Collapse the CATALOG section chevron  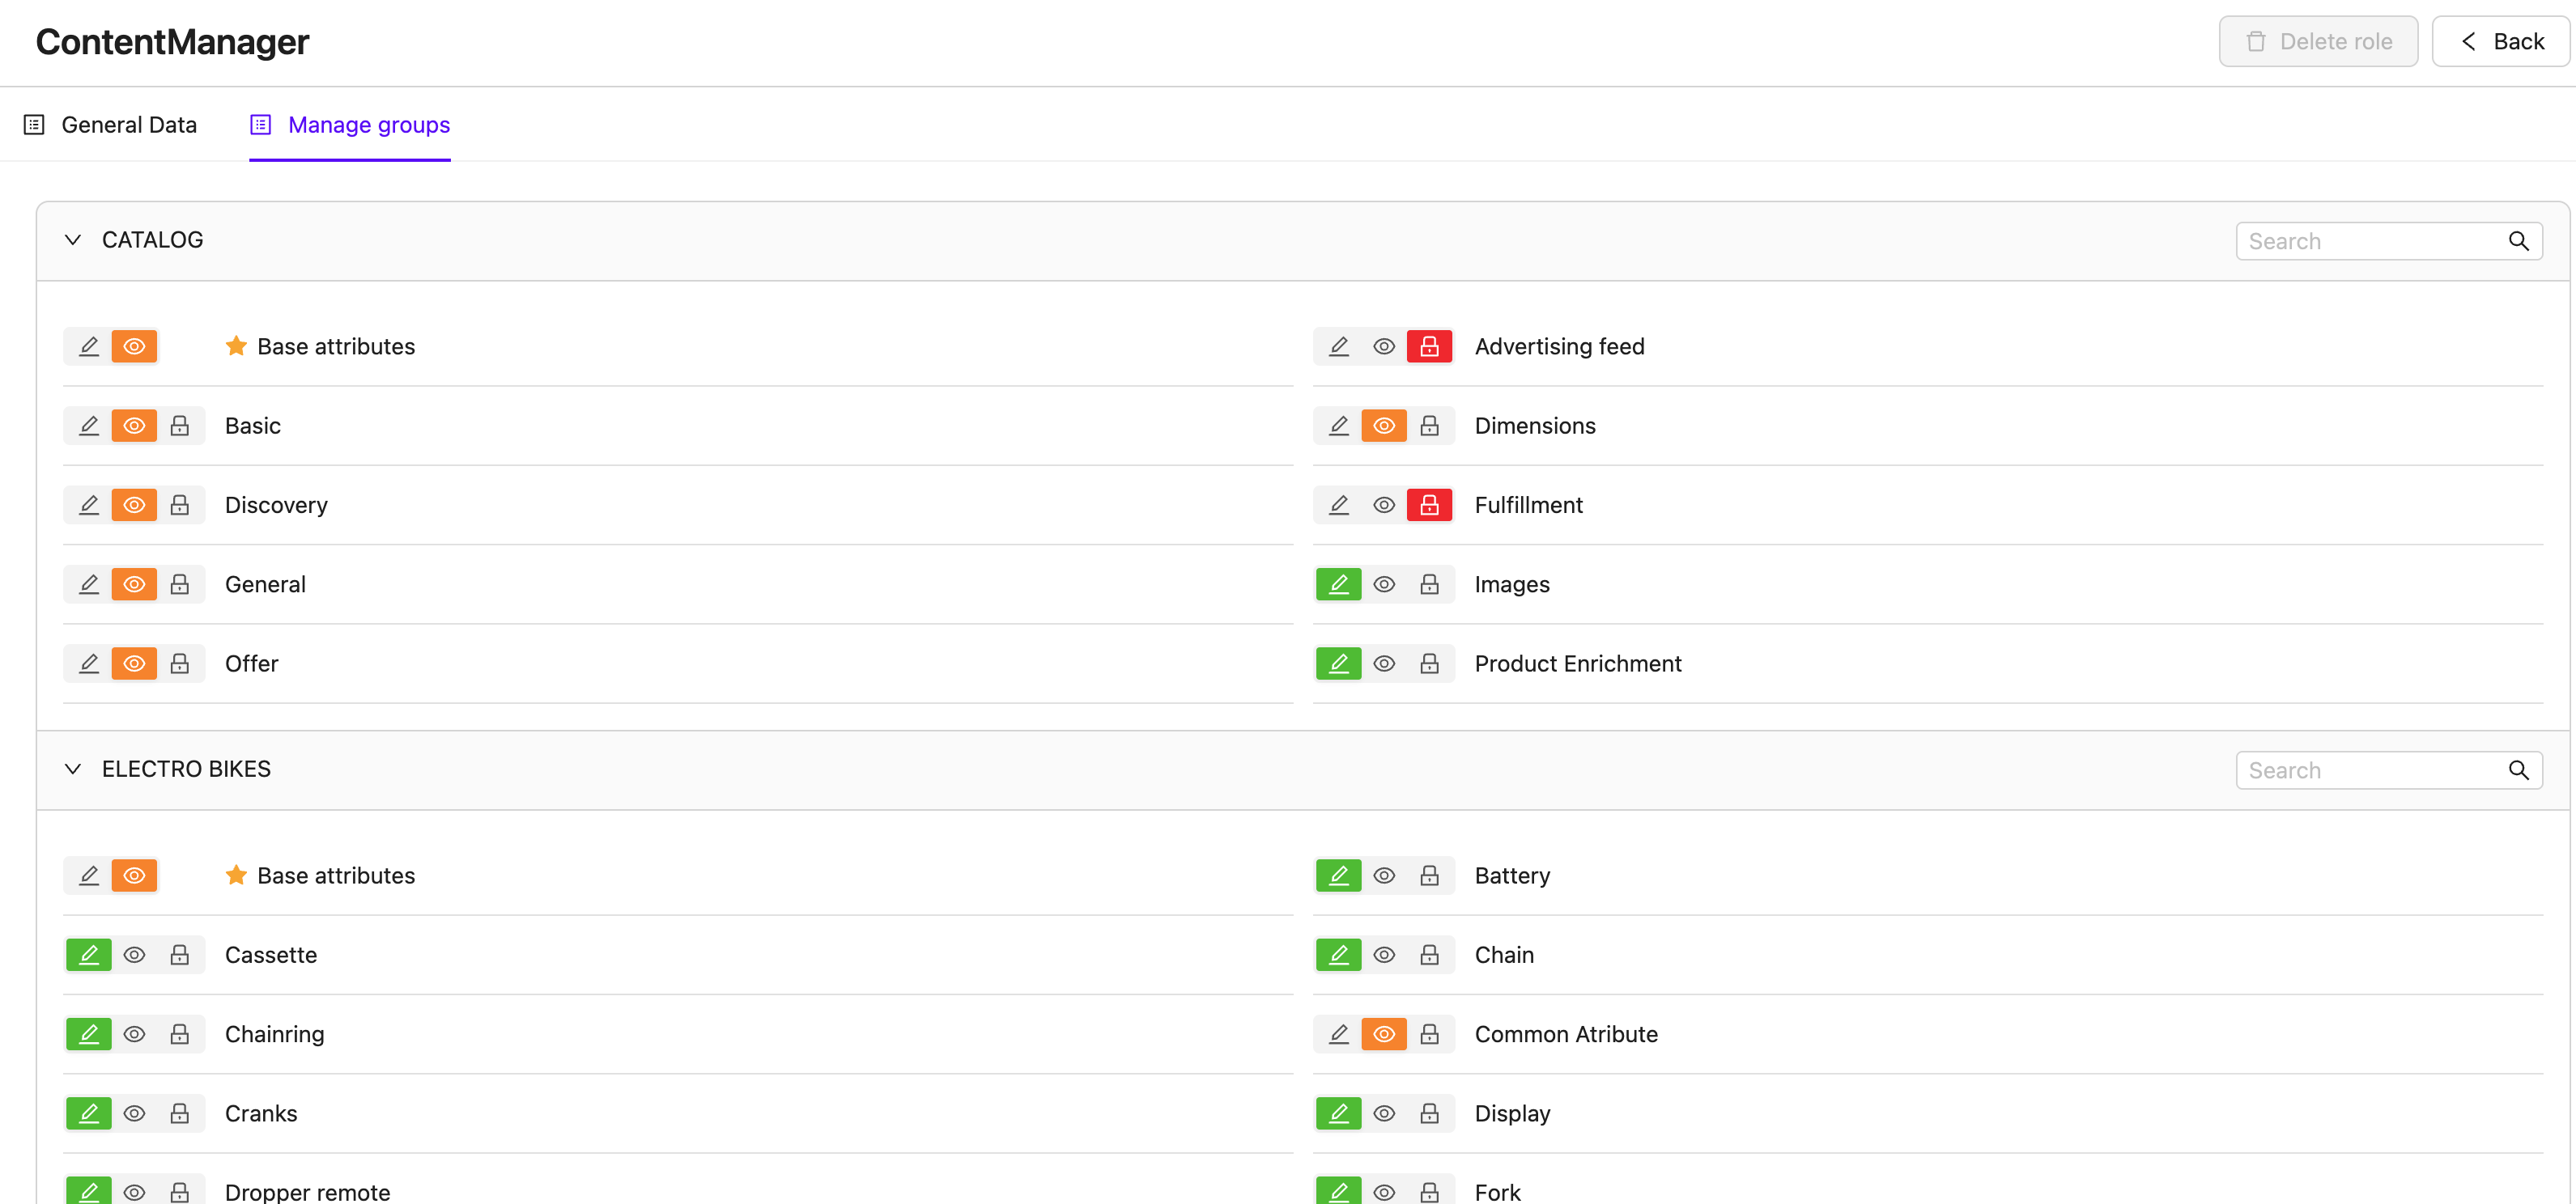click(x=72, y=240)
